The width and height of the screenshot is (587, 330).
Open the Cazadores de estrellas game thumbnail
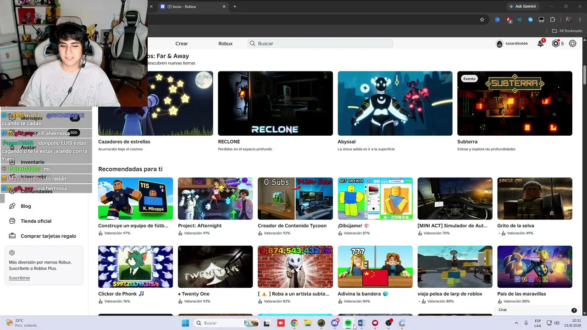click(x=155, y=104)
